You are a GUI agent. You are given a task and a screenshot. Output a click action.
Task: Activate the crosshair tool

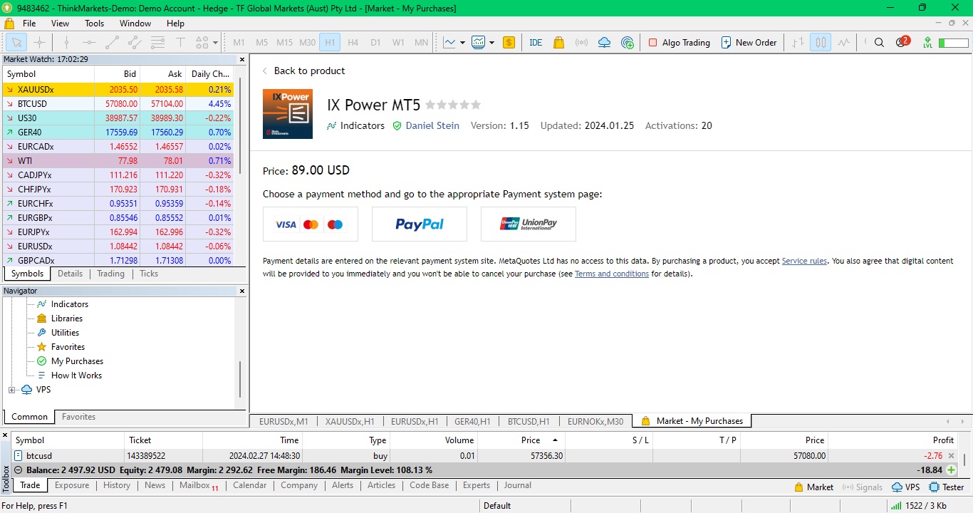40,43
